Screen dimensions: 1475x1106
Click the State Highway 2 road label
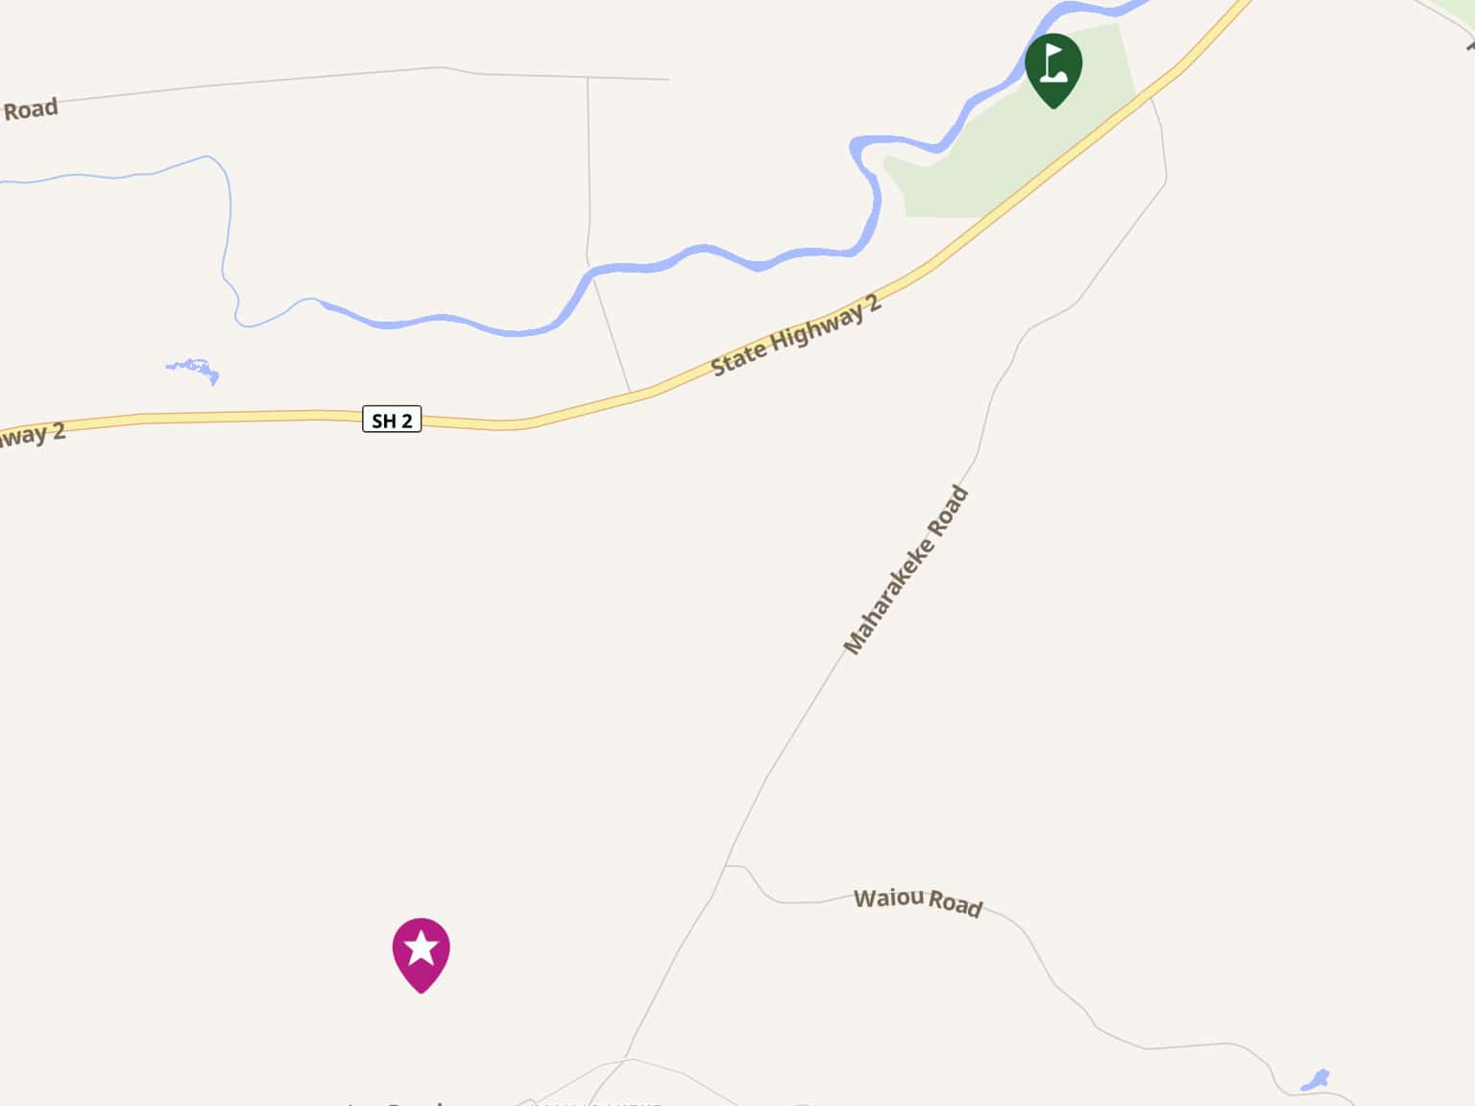point(795,336)
